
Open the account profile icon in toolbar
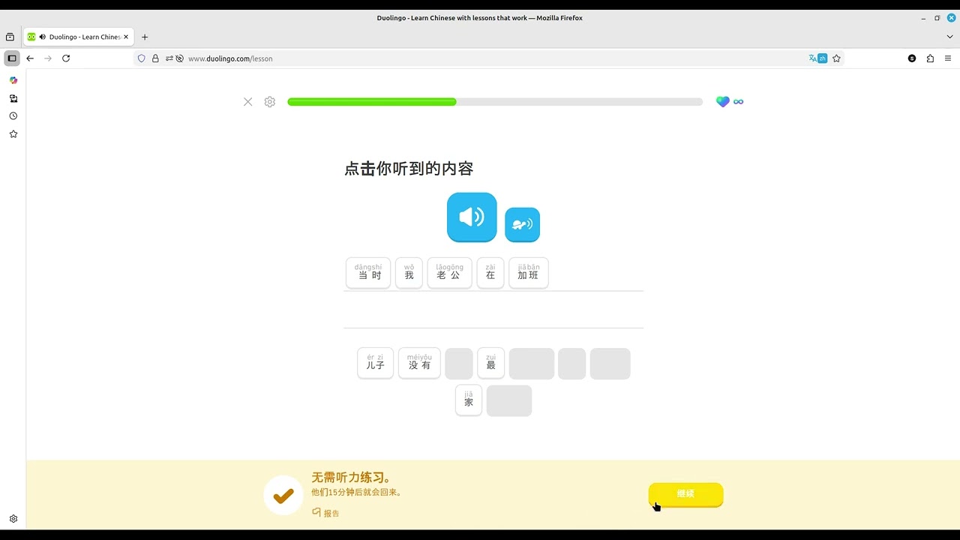pyautogui.click(x=912, y=58)
